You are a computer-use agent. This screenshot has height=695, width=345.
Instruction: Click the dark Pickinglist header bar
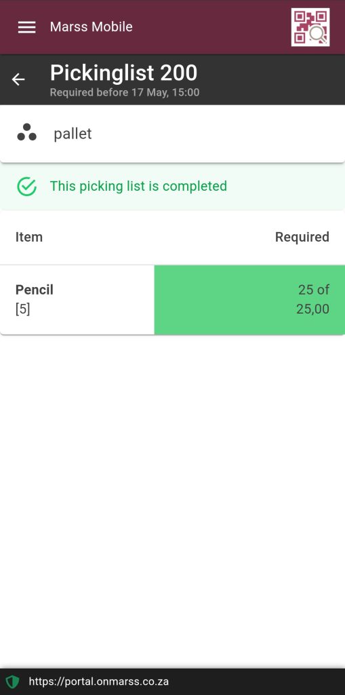[x=172, y=80]
